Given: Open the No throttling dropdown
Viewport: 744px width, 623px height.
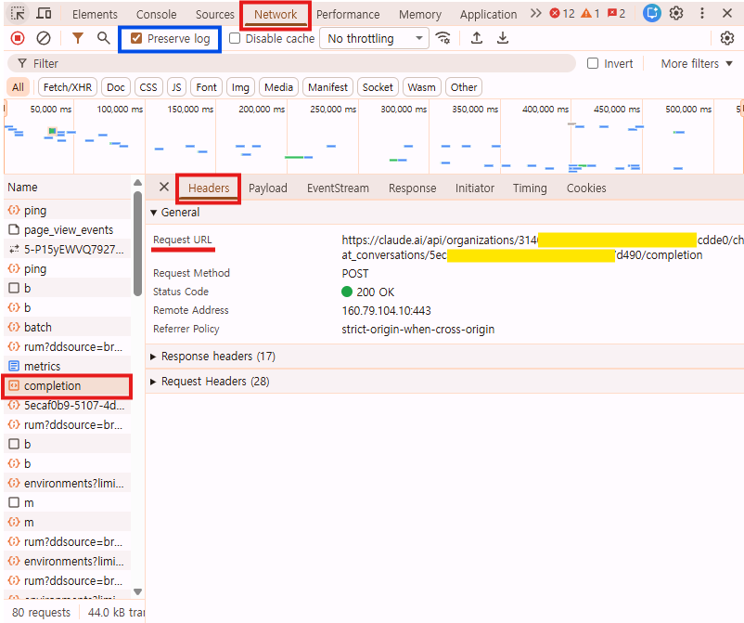Looking at the screenshot, I should point(374,38).
